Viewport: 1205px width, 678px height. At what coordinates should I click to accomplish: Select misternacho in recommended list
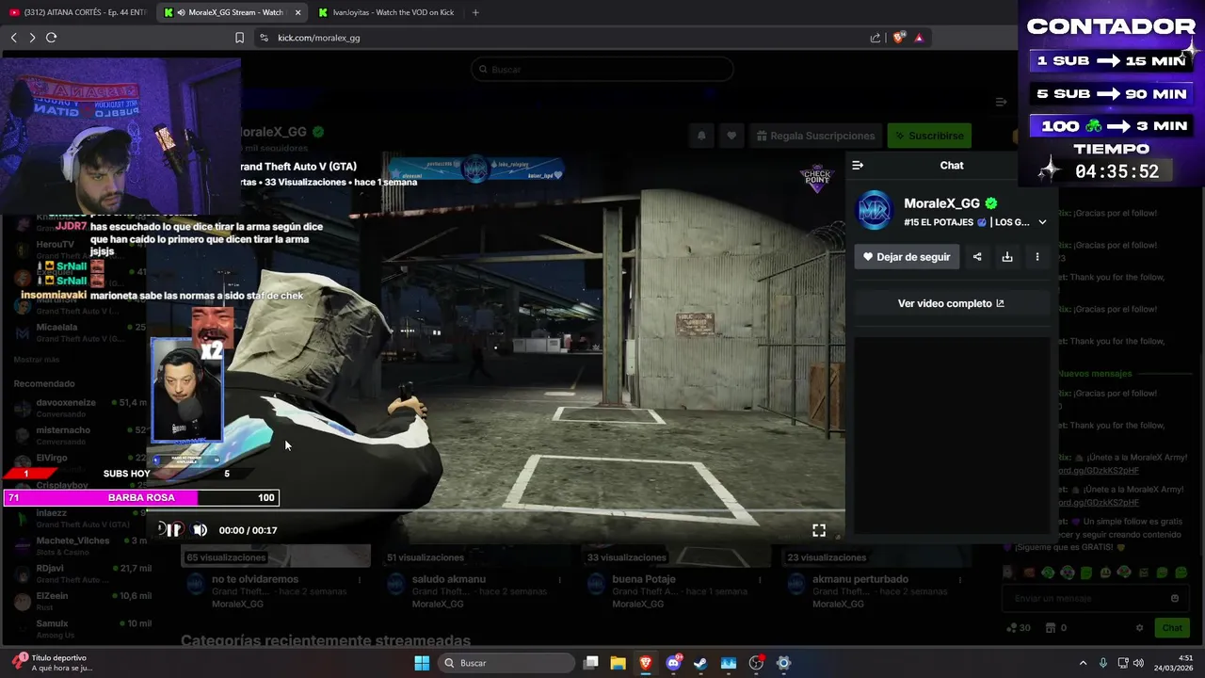pos(80,435)
